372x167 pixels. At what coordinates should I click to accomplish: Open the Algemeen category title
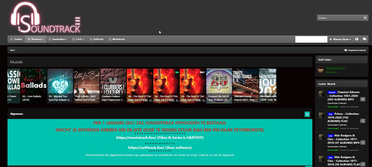point(17,114)
